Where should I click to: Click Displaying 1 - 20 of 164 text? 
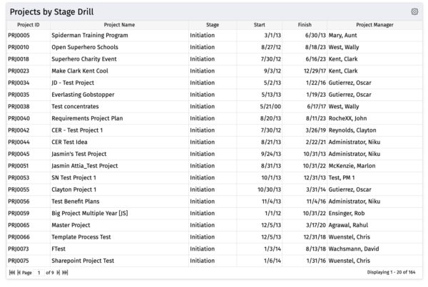[x=391, y=272]
